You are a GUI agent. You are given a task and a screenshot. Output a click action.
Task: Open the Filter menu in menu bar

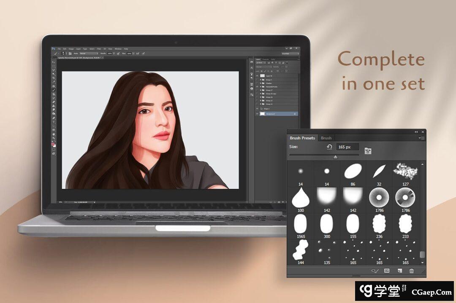point(99,49)
